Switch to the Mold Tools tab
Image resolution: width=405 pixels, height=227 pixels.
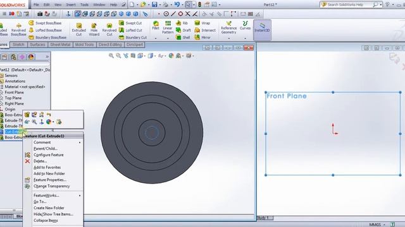pos(84,45)
